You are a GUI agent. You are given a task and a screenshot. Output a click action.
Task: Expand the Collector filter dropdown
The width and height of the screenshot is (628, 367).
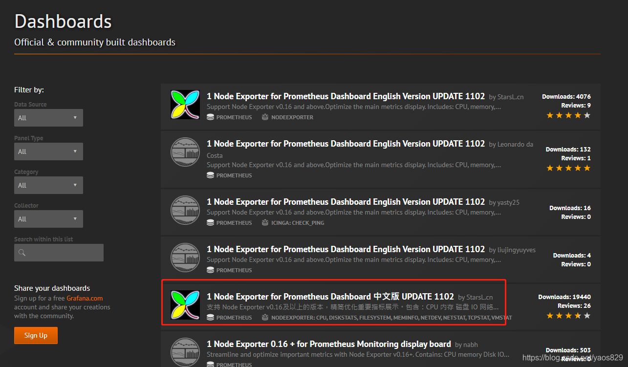coord(48,219)
